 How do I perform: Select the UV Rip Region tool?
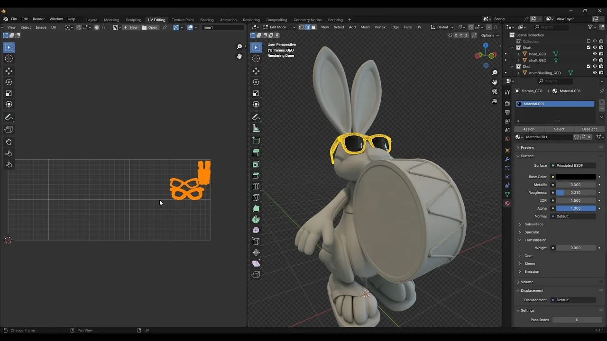tap(9, 129)
